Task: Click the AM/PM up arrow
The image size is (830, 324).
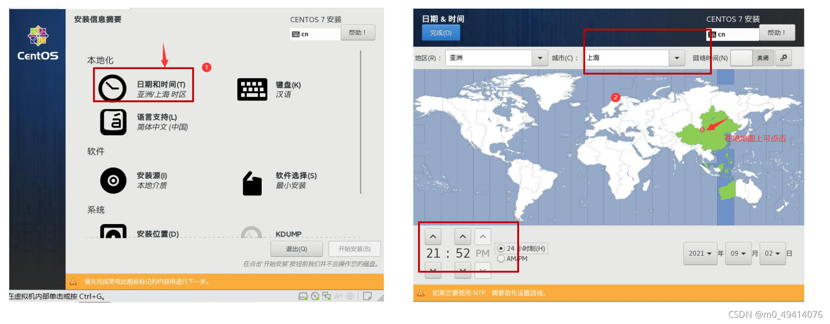Action: coord(483,237)
